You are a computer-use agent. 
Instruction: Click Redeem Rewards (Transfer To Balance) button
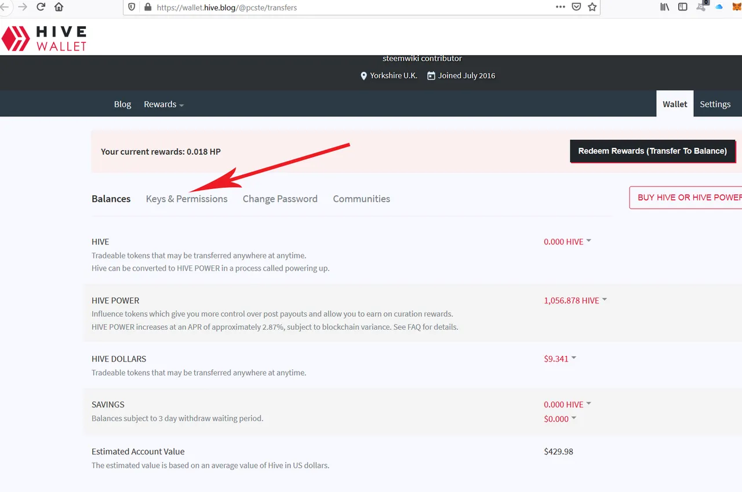tap(653, 151)
